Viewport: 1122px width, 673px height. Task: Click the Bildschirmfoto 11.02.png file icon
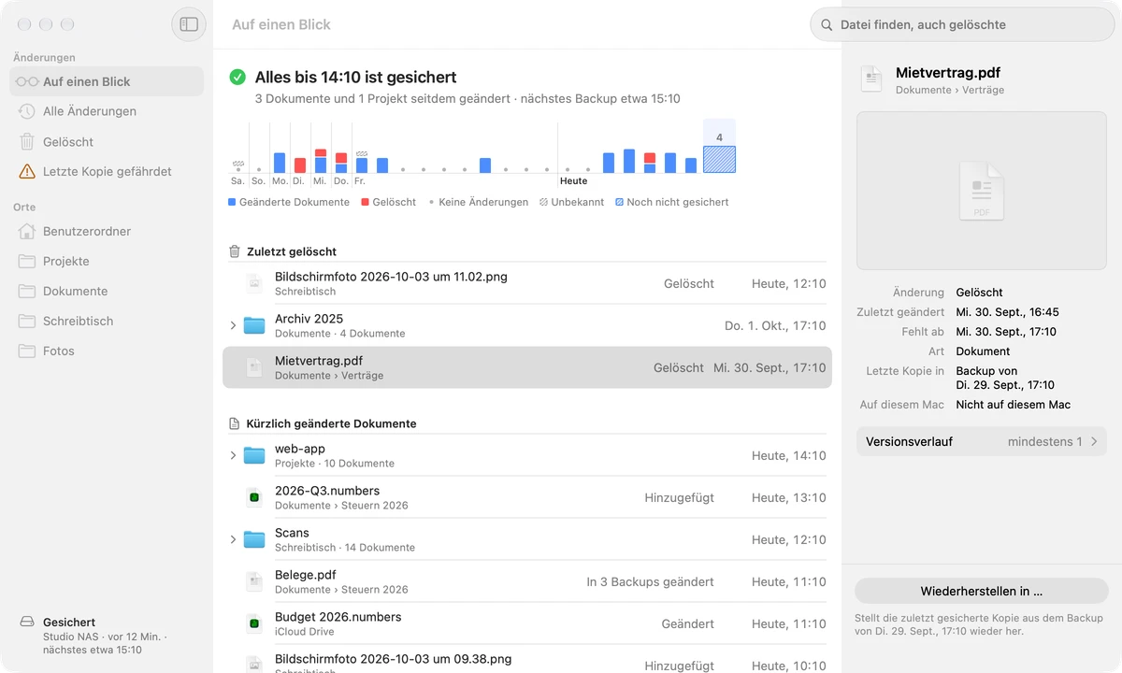coord(253,283)
